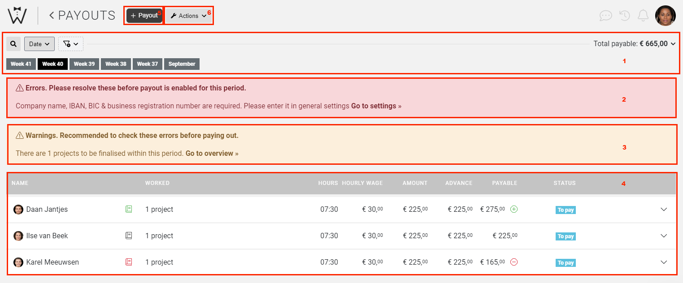Image resolution: width=683 pixels, height=283 pixels.
Task: Click the search magnifier icon
Action: [x=13, y=44]
